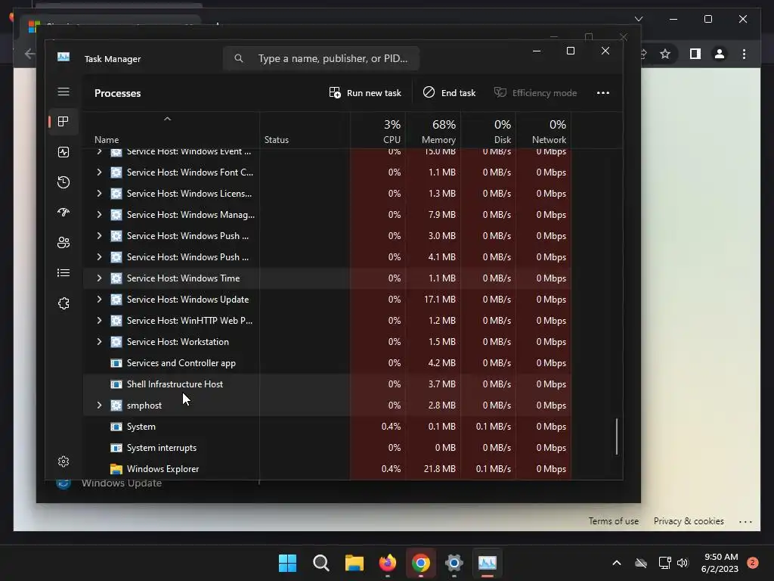Expand Service Host: Windows Time row
This screenshot has height=581, width=774.
(x=99, y=278)
